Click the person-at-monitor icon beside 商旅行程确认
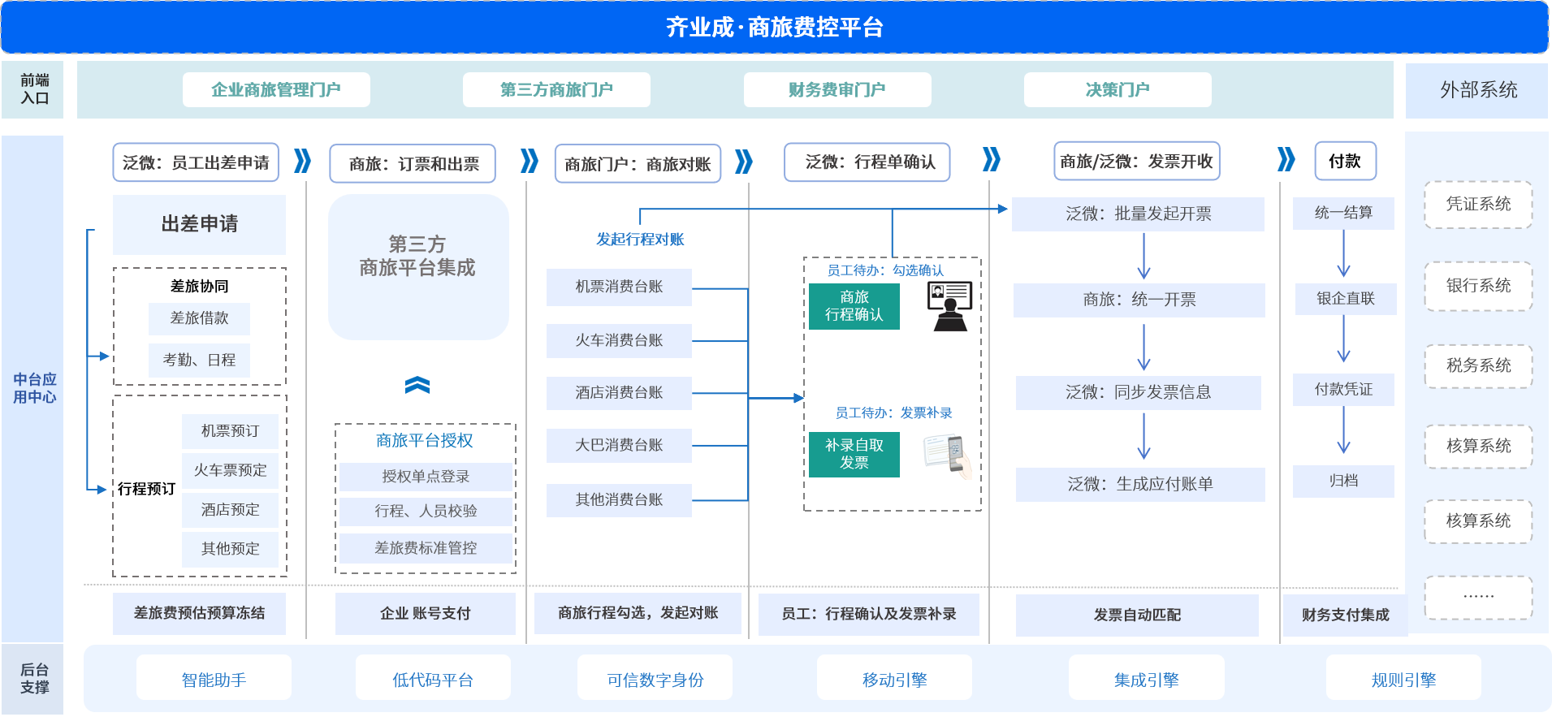Viewport: 1552px width, 717px height. 949,306
